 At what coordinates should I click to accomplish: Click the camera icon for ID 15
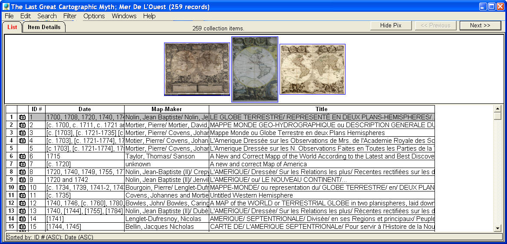23,227
